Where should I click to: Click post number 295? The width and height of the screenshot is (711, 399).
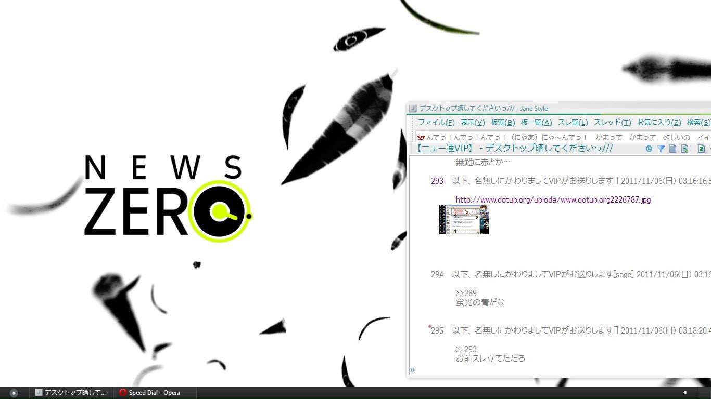[x=437, y=331]
